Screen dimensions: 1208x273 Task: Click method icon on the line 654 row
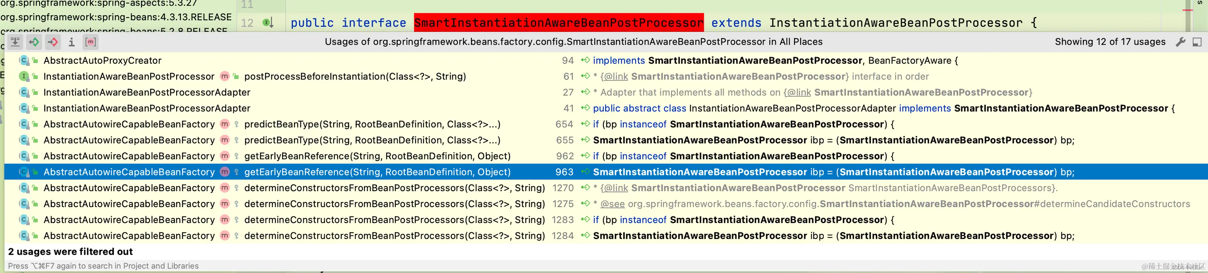(225, 124)
